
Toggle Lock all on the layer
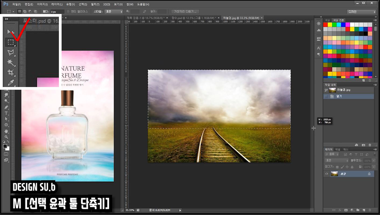[352, 167]
